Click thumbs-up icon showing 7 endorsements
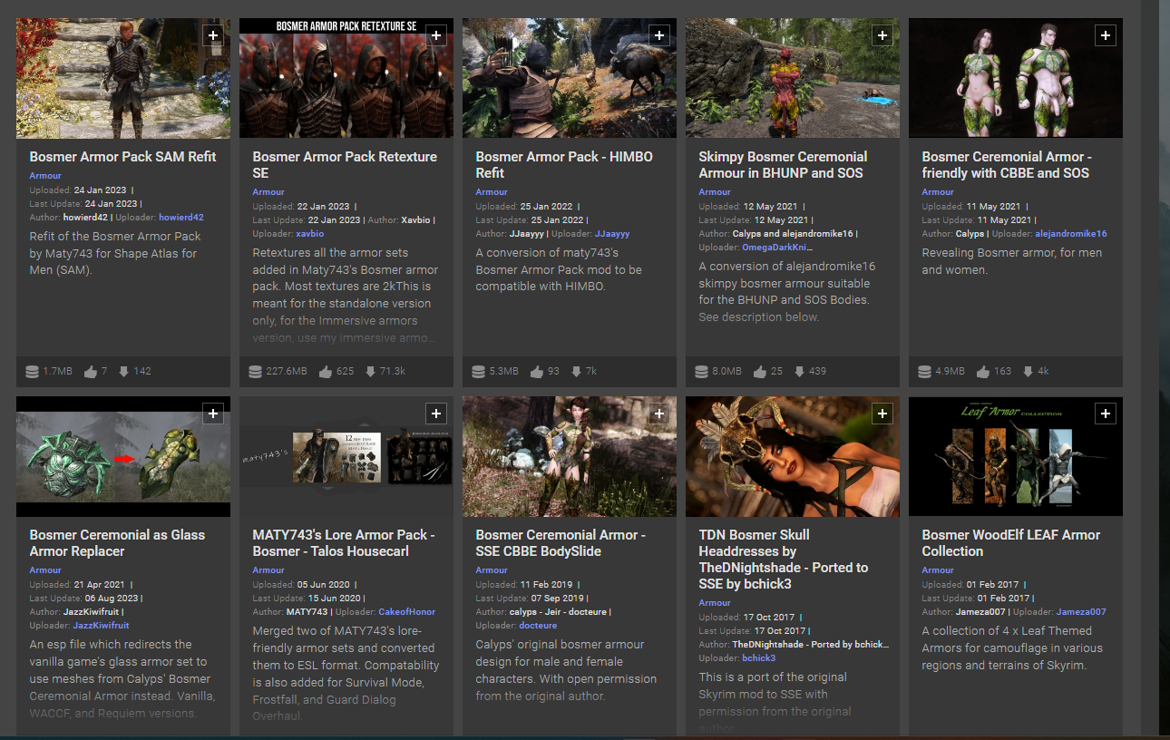This screenshot has width=1170, height=740. click(91, 371)
